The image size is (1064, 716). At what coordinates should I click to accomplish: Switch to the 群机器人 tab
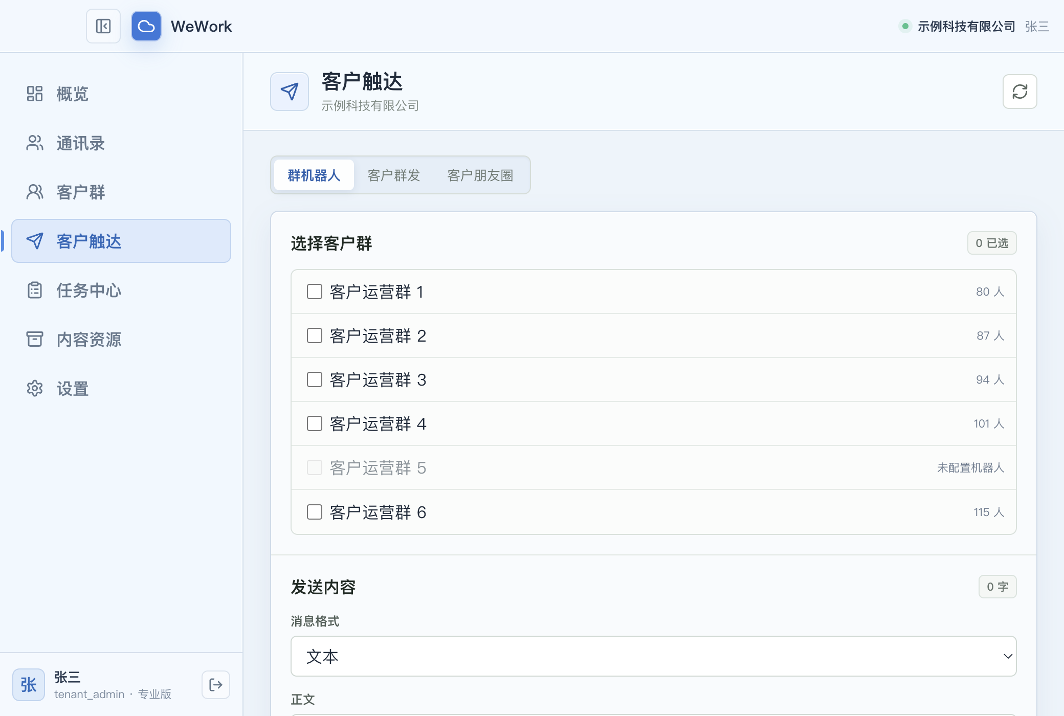[x=314, y=175]
